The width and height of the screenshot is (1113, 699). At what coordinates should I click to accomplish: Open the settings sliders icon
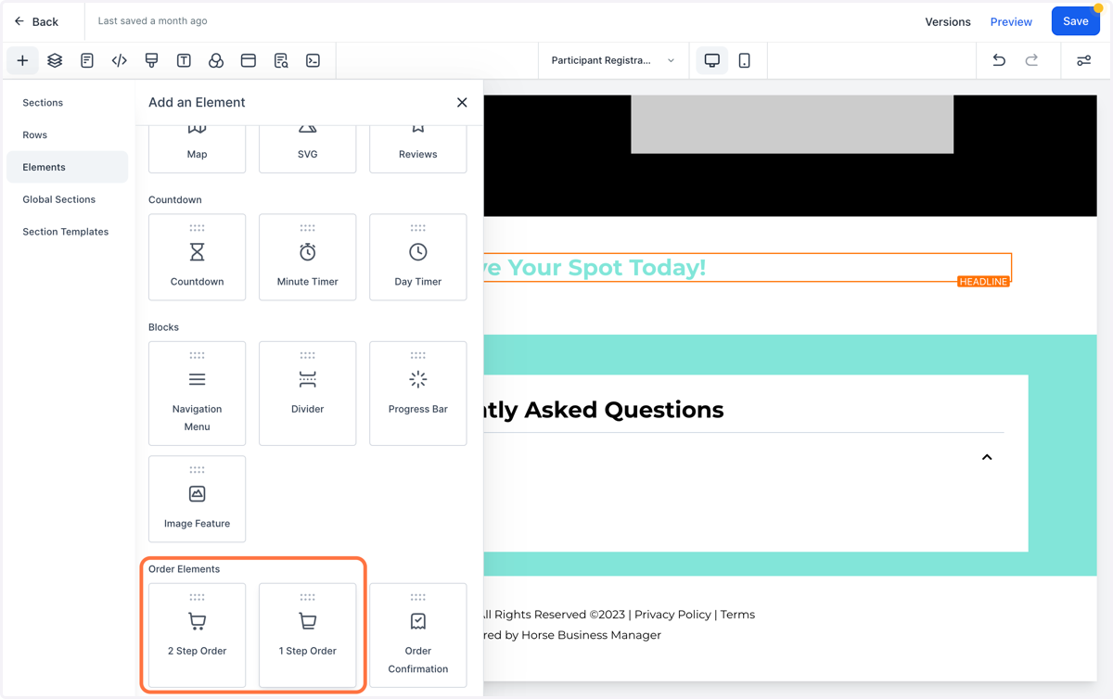coord(1083,60)
